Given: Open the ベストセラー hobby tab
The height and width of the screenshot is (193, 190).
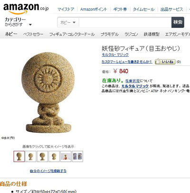Looking at the screenshot, I should click(x=33, y=34).
